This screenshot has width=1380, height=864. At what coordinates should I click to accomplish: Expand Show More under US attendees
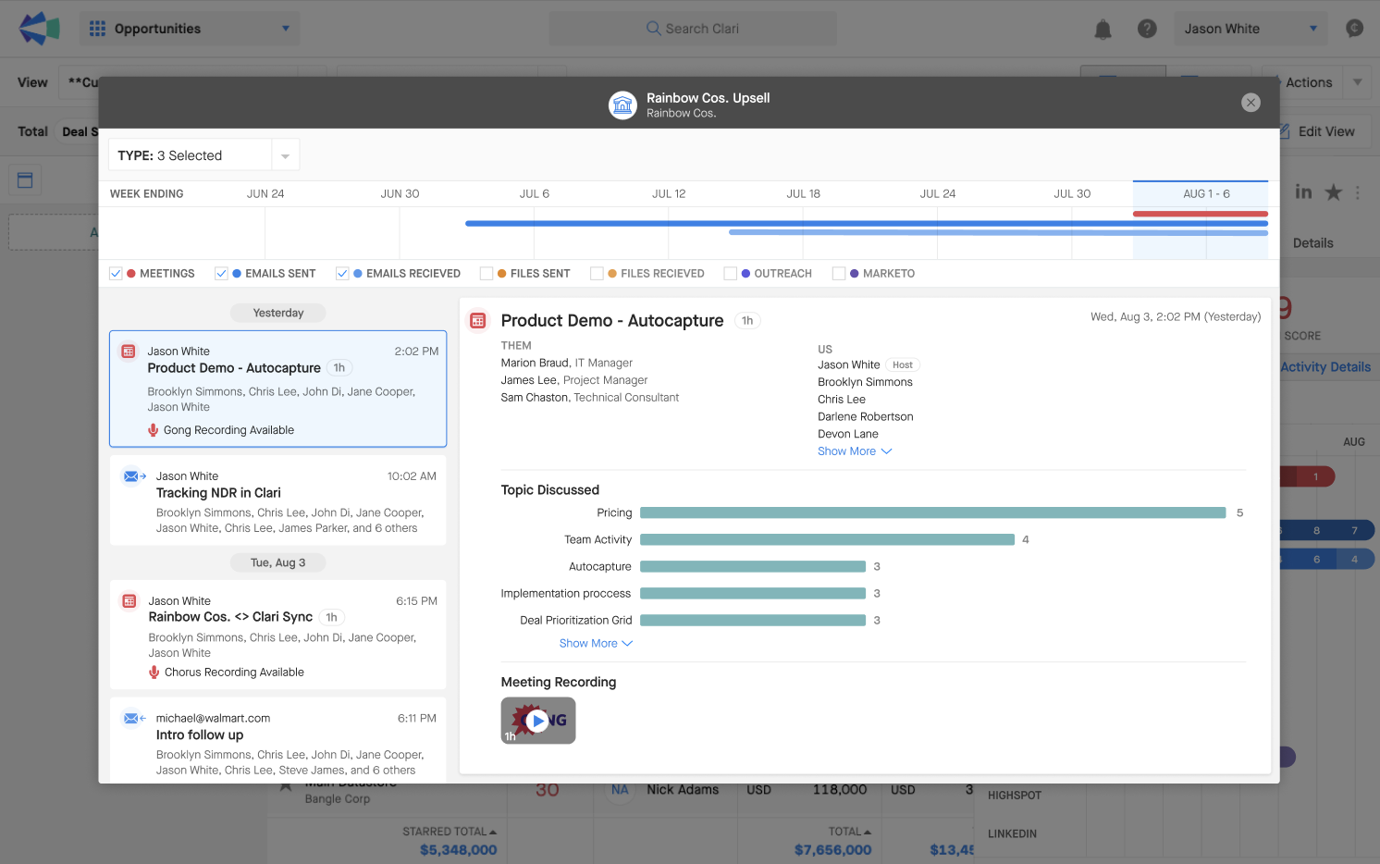point(855,451)
